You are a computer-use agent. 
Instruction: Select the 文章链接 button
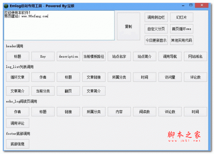point(94,77)
